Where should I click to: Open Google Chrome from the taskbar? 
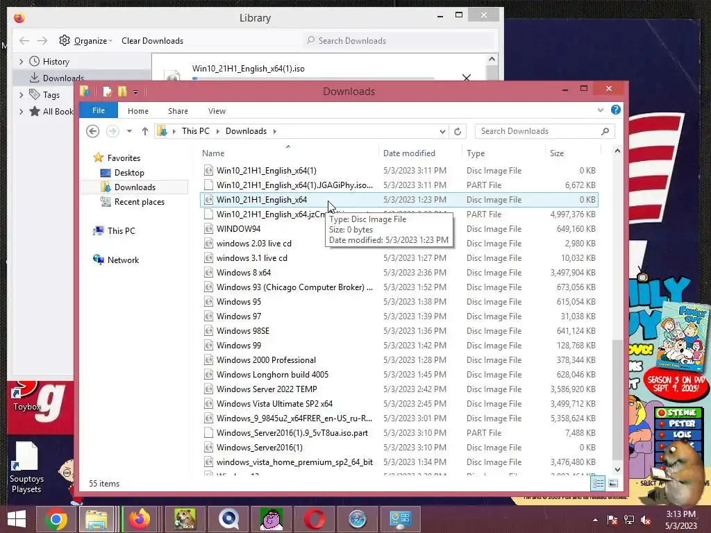[56, 519]
